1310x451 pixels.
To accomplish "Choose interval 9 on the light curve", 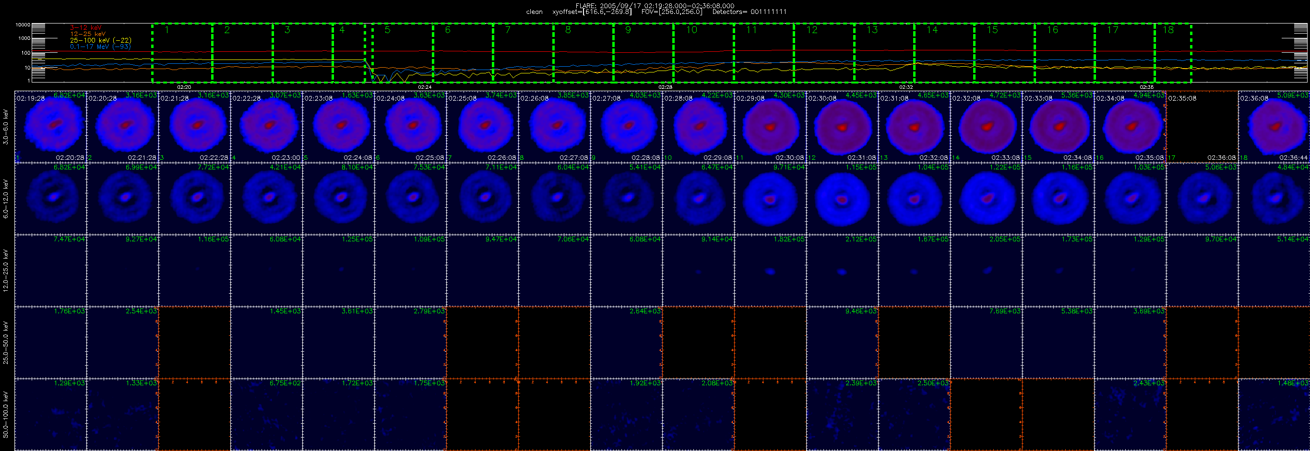I will tap(643, 53).
